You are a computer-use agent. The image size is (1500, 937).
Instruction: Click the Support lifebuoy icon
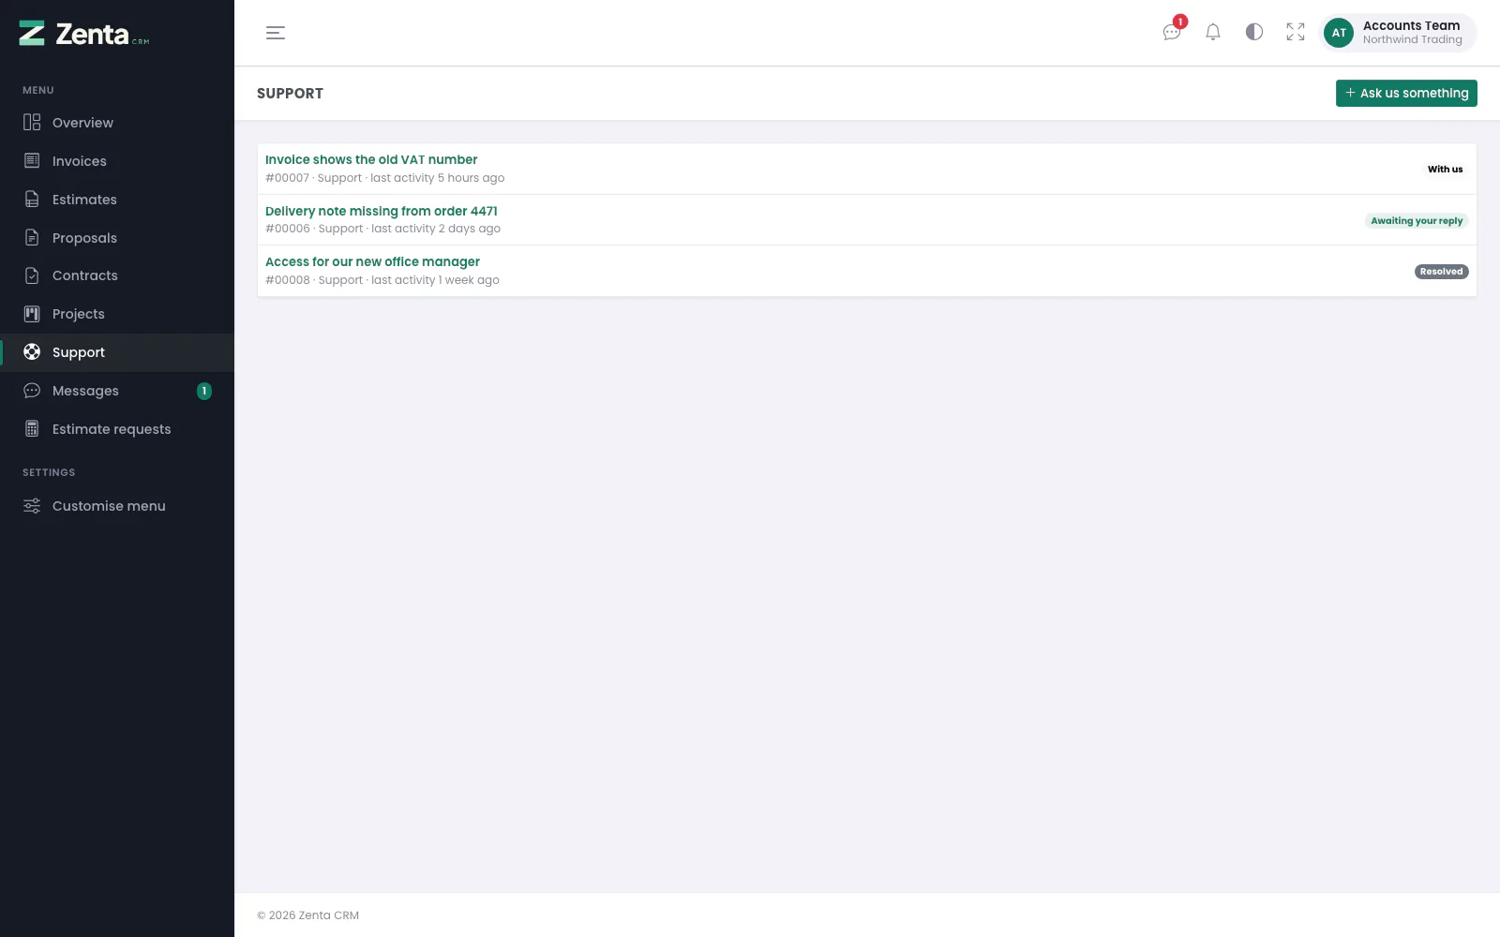[x=32, y=352]
